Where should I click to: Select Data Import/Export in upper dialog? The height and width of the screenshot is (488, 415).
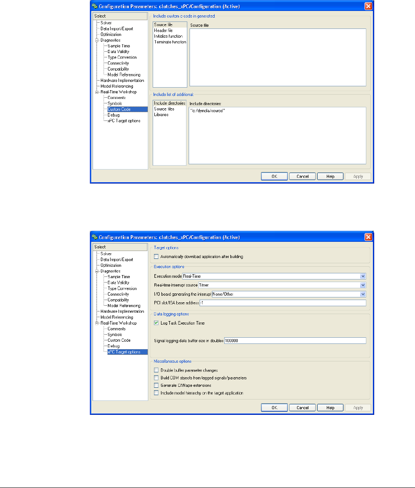coord(117,28)
